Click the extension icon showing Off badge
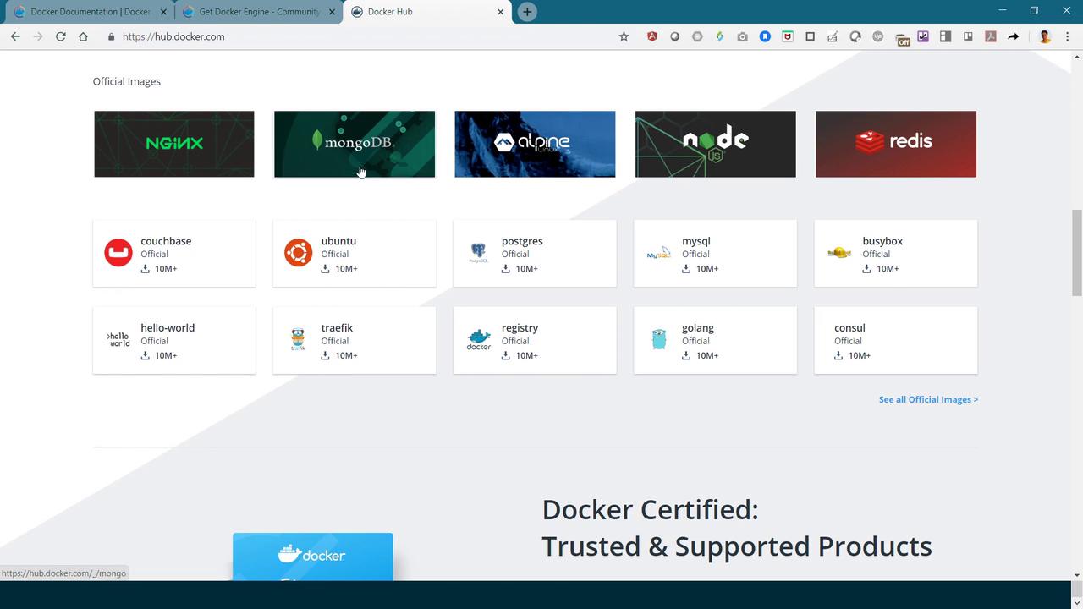 (902, 38)
